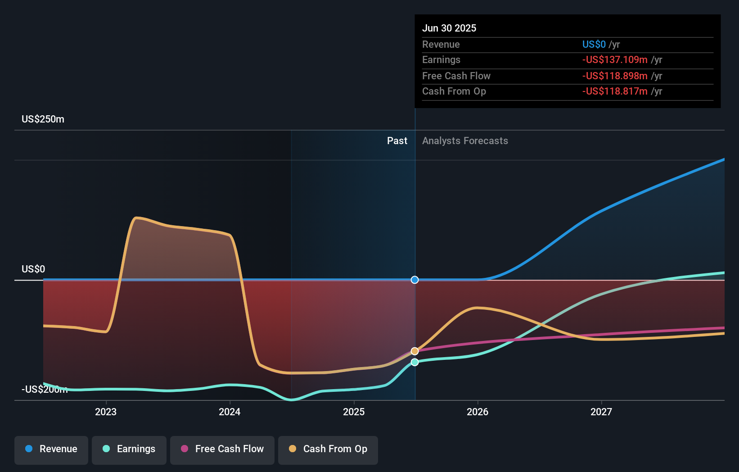
Task: Toggle the Revenue series visibility
Action: pyautogui.click(x=51, y=449)
